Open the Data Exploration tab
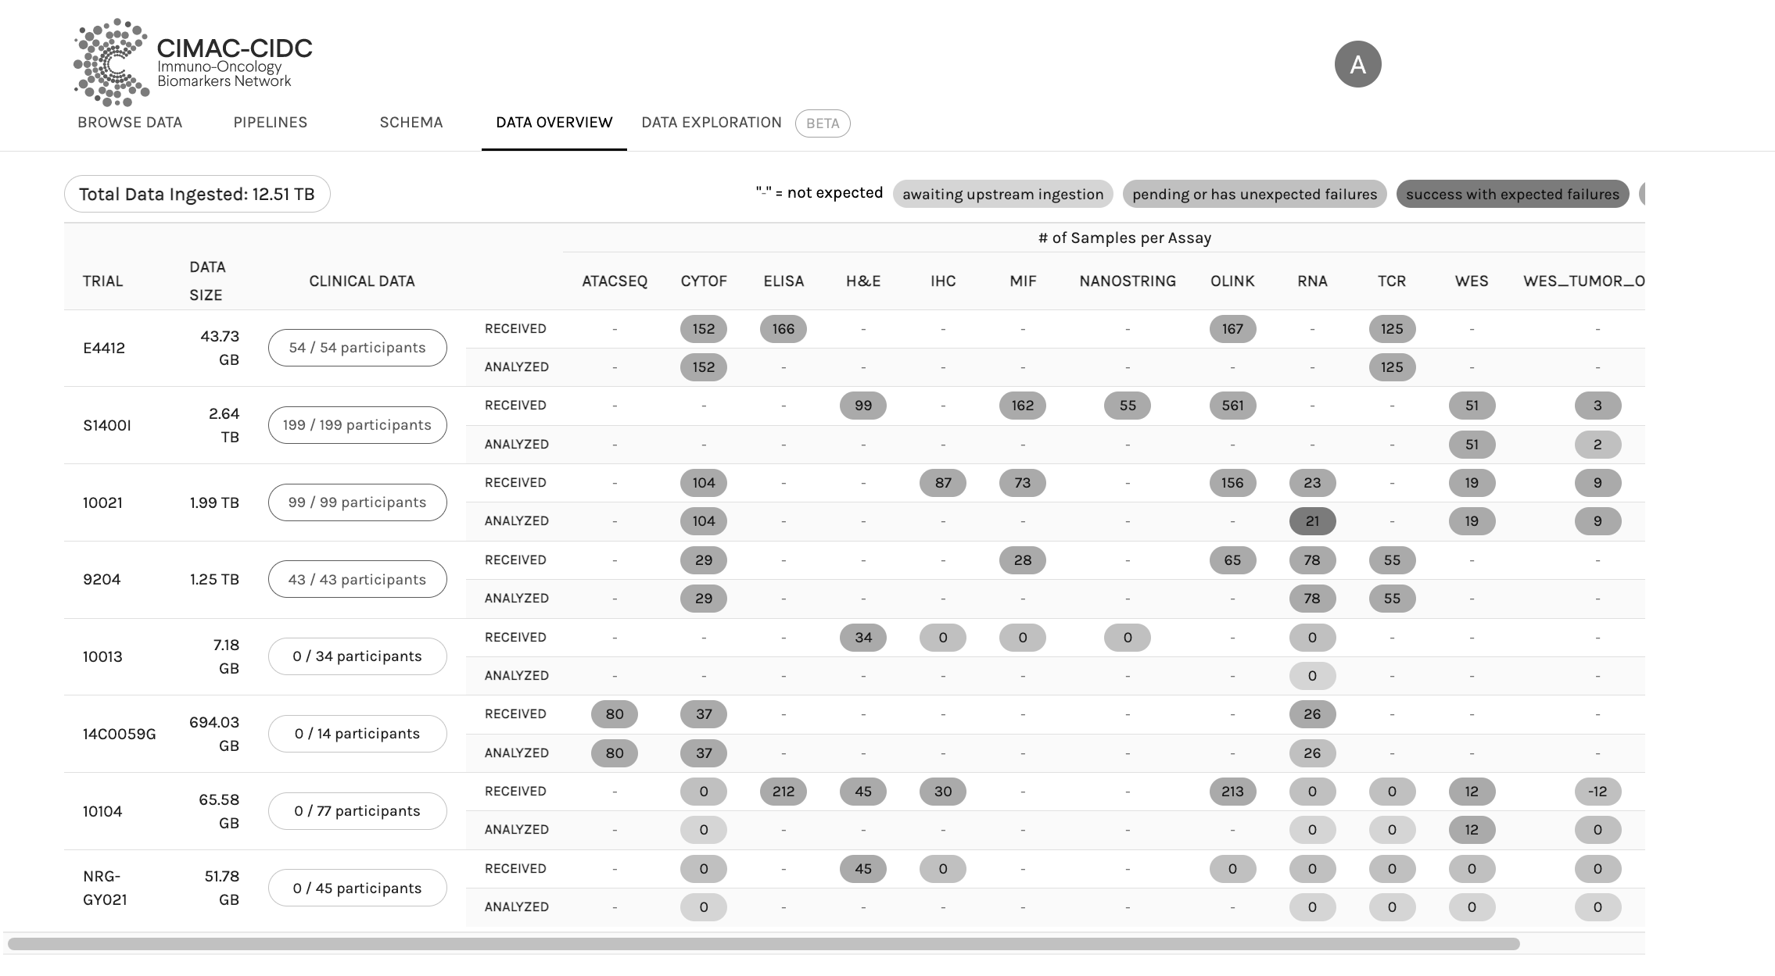 tap(711, 123)
